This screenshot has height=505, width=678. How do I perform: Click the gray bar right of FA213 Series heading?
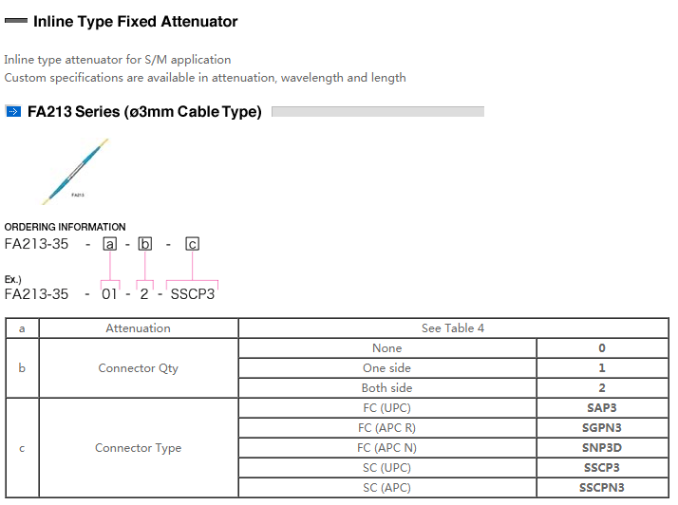point(377,112)
